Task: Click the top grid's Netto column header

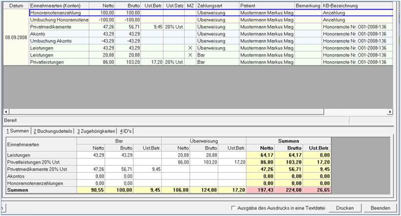Action: (x=102, y=6)
